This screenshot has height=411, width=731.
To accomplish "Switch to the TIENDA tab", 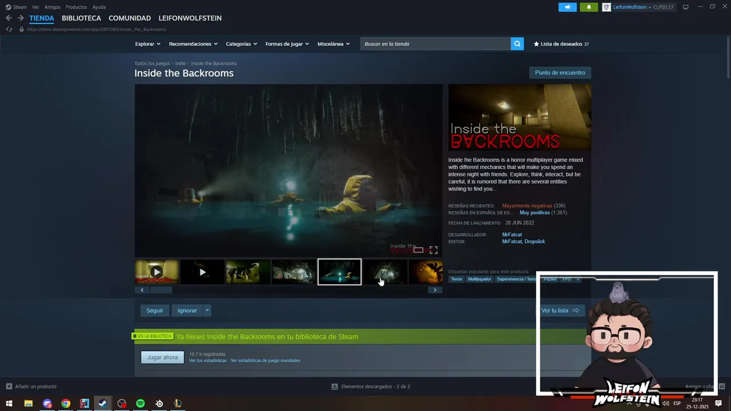I will (x=42, y=18).
